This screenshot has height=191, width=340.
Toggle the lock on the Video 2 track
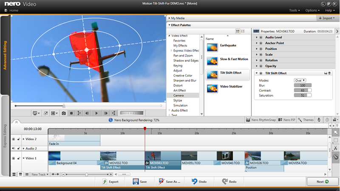[x=18, y=139]
